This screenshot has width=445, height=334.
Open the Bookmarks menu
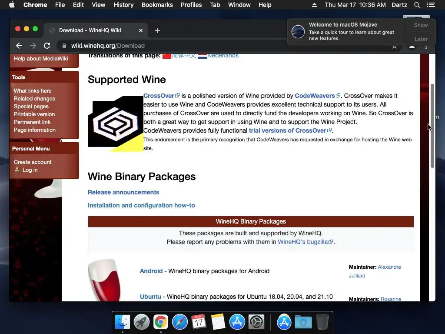coord(157,5)
